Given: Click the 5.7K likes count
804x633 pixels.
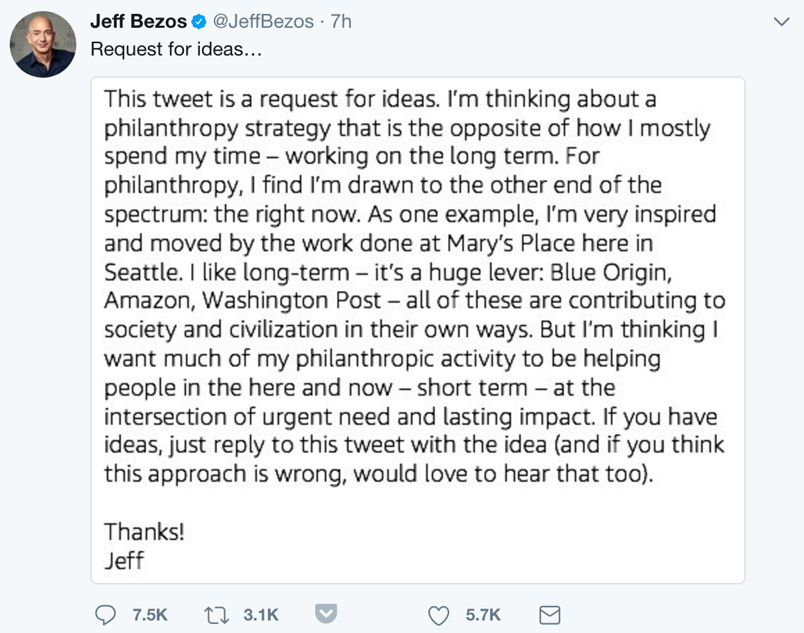Looking at the screenshot, I should [x=483, y=614].
